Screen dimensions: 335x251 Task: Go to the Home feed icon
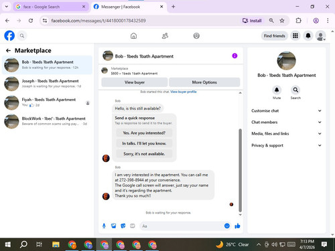pyautogui.click(x=133, y=36)
